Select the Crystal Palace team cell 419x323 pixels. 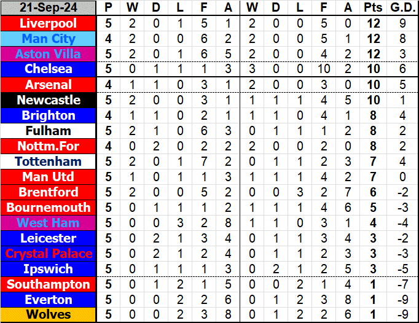pyautogui.click(x=49, y=254)
